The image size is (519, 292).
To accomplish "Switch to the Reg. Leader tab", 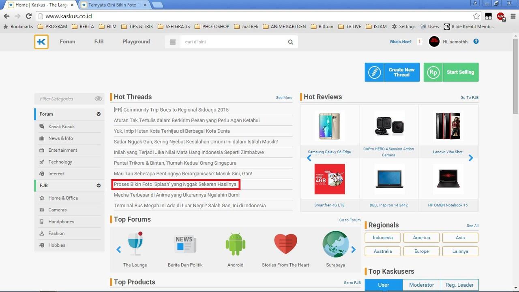I will (460, 285).
